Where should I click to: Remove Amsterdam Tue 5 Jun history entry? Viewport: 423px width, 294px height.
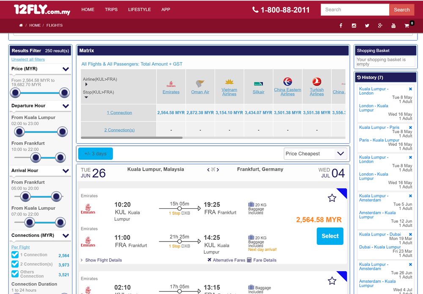point(410,196)
